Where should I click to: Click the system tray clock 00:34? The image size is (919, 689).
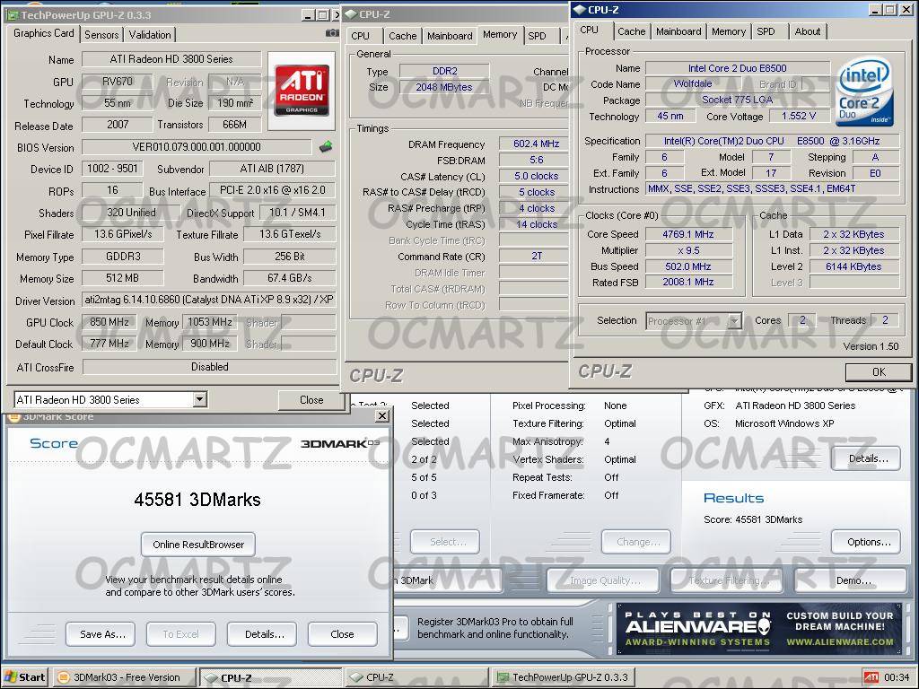point(897,677)
